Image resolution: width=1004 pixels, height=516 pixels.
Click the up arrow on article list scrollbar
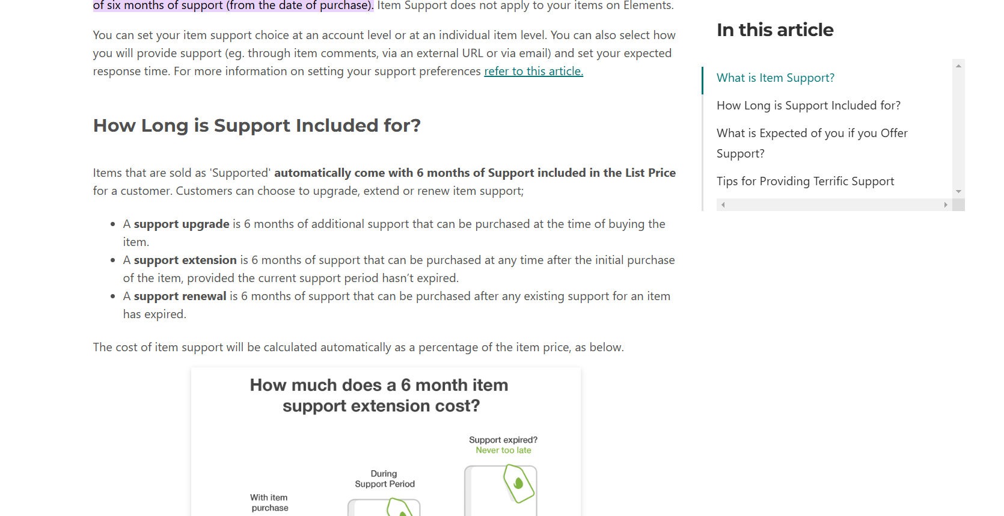(958, 66)
